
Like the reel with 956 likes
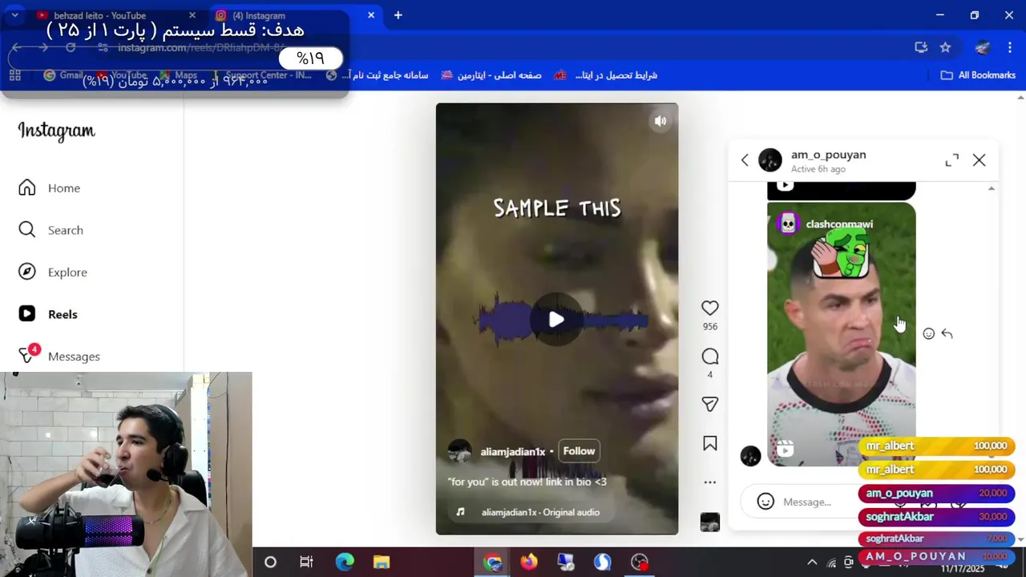709,308
